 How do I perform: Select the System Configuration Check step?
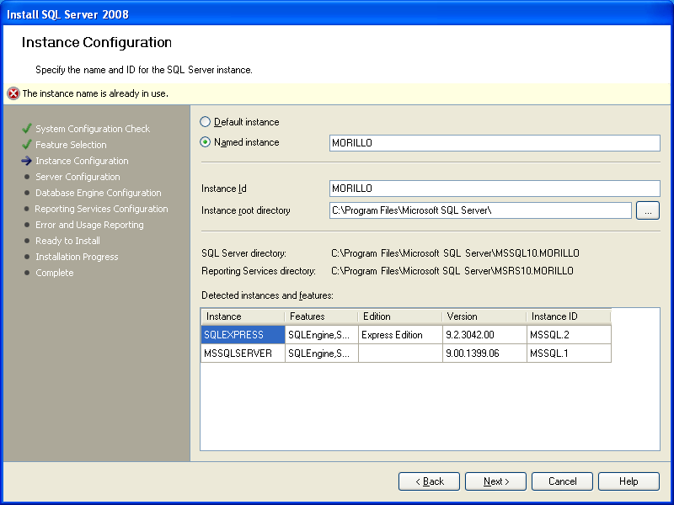pyautogui.click(x=93, y=129)
